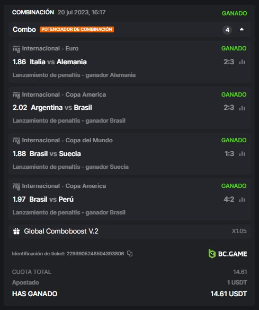Click the Penalty FIFA icon beside Copa del Mundo

[16, 141]
